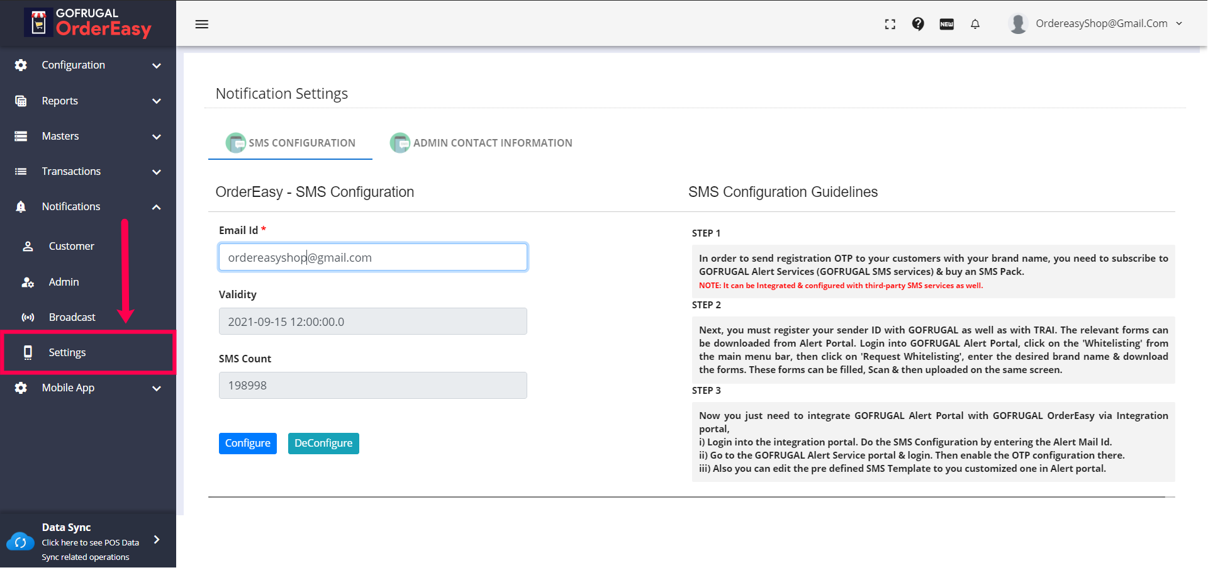Click the Data Sync label
The height and width of the screenshot is (570, 1208).
(67, 527)
